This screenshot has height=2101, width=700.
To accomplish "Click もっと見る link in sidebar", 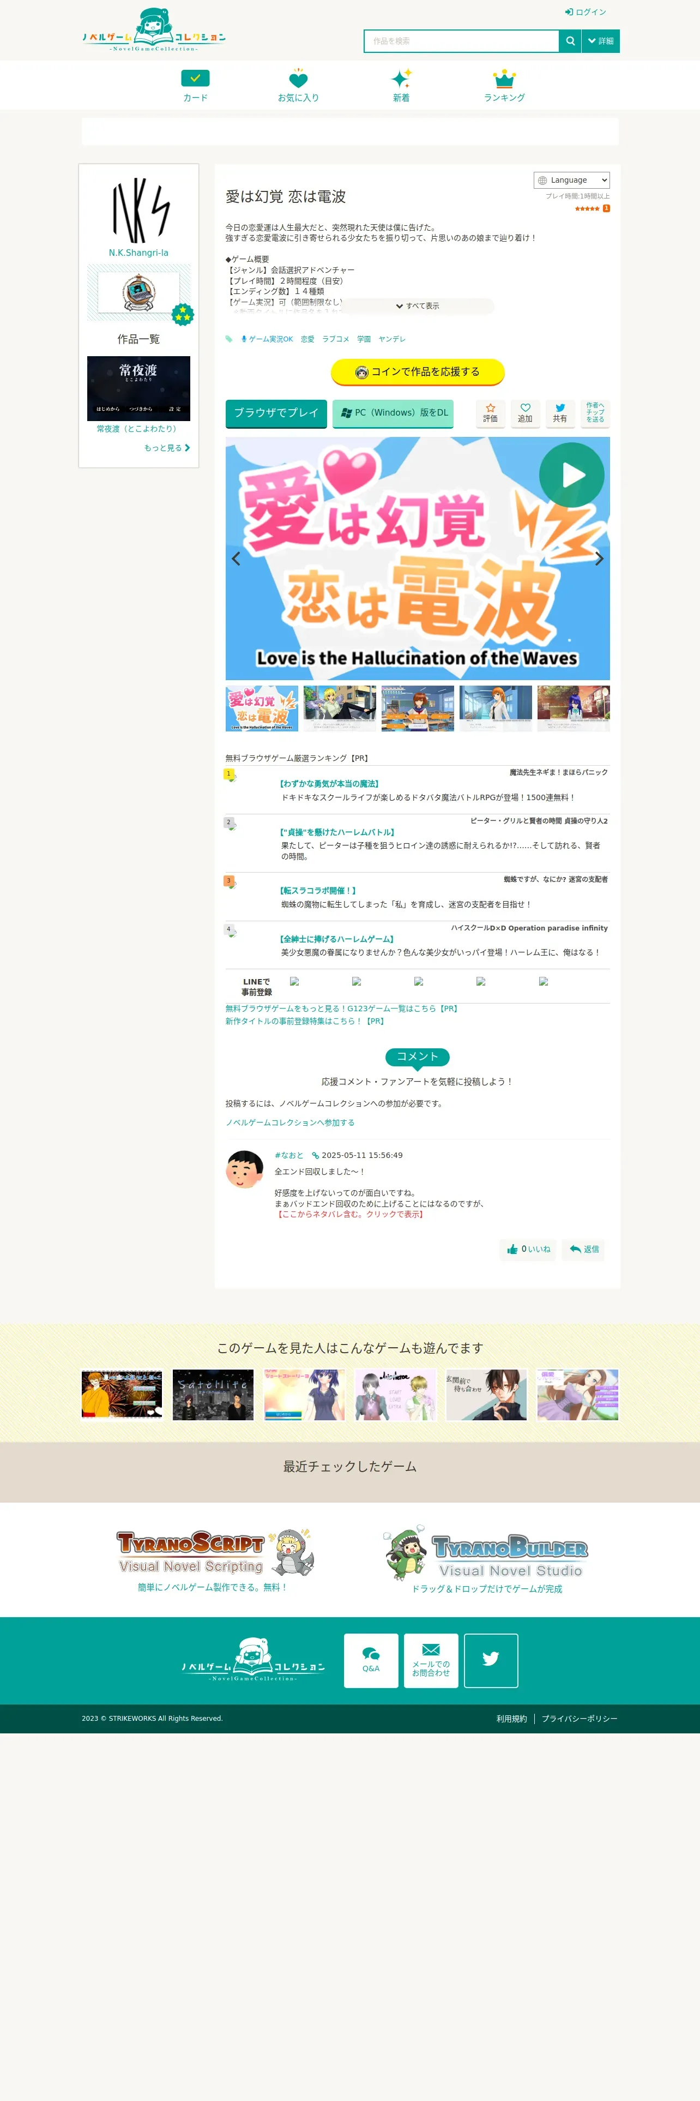I will coord(167,448).
